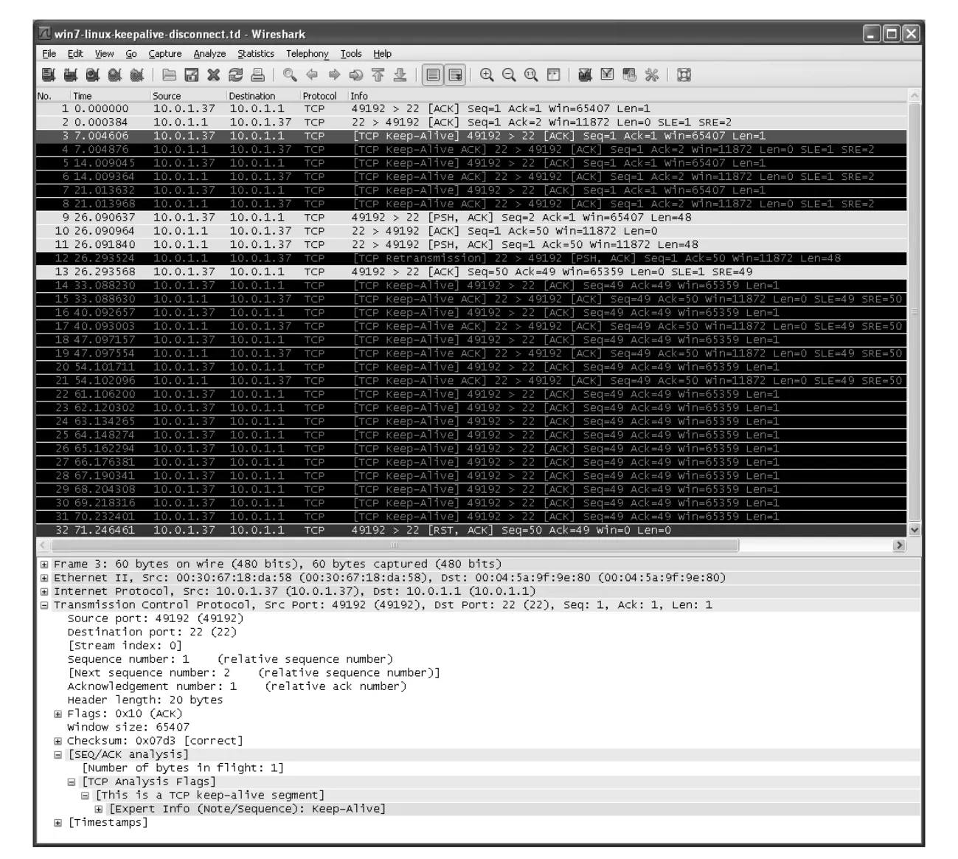Reset zoom to normal size icon
958x859 pixels.
coord(531,75)
